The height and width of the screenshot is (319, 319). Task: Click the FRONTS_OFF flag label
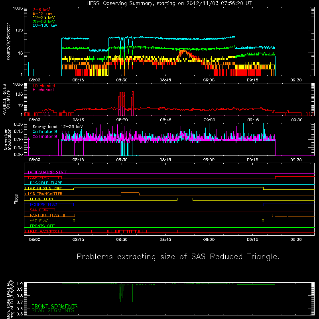[42, 226]
